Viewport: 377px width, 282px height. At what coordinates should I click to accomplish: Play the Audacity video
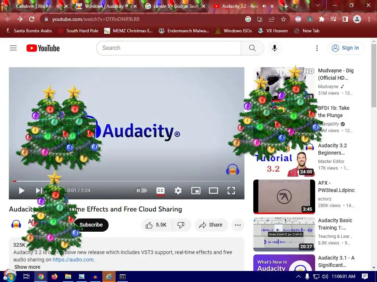pos(21,191)
